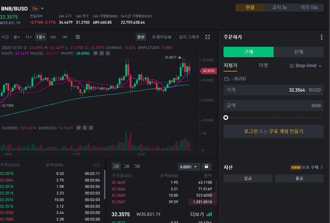Open order panel three-dot menu
Image resolution: width=330 pixels, height=223 pixels.
pyautogui.click(x=321, y=37)
